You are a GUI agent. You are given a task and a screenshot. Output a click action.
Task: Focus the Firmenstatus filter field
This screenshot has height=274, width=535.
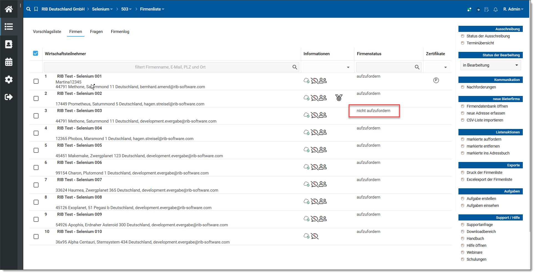[389, 67]
